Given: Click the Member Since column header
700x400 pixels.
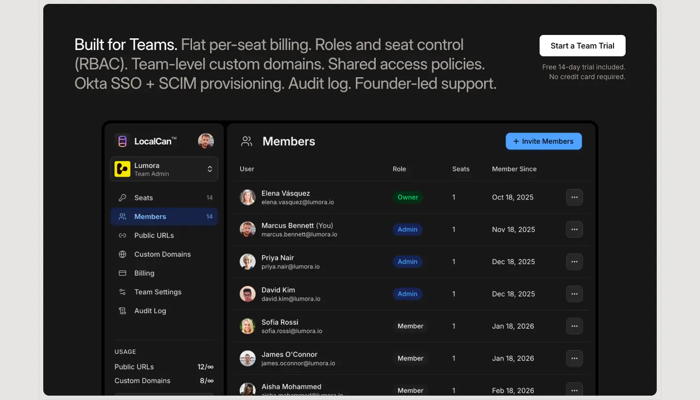Looking at the screenshot, I should point(514,169).
